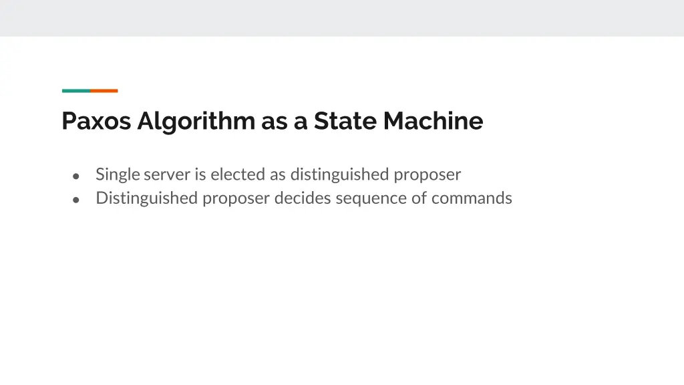Click the slide title "Paxos Algorithm as a State Machine"
Screen dimensions: 684x385
(272, 121)
